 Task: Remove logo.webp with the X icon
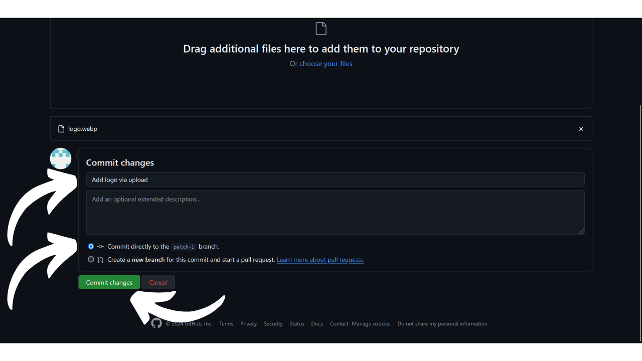(x=581, y=129)
